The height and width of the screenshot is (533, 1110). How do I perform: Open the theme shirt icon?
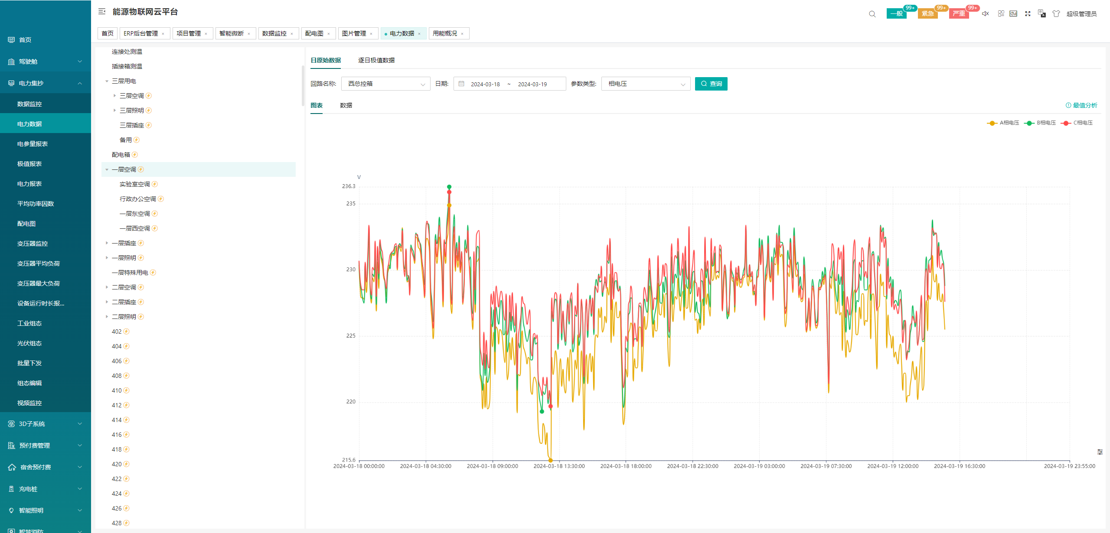(1056, 14)
